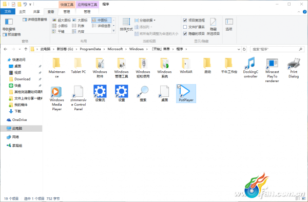This screenshot has width=308, height=202.
Task: Uncheck the item check boxes option
Action: pyautogui.click(x=185, y=20)
